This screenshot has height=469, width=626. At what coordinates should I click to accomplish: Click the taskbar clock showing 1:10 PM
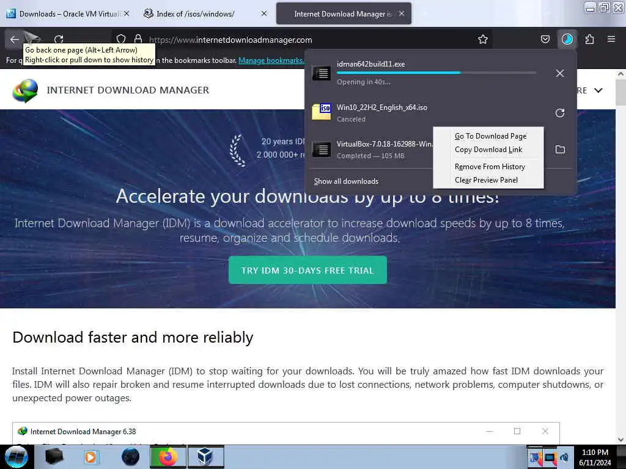[595, 457]
